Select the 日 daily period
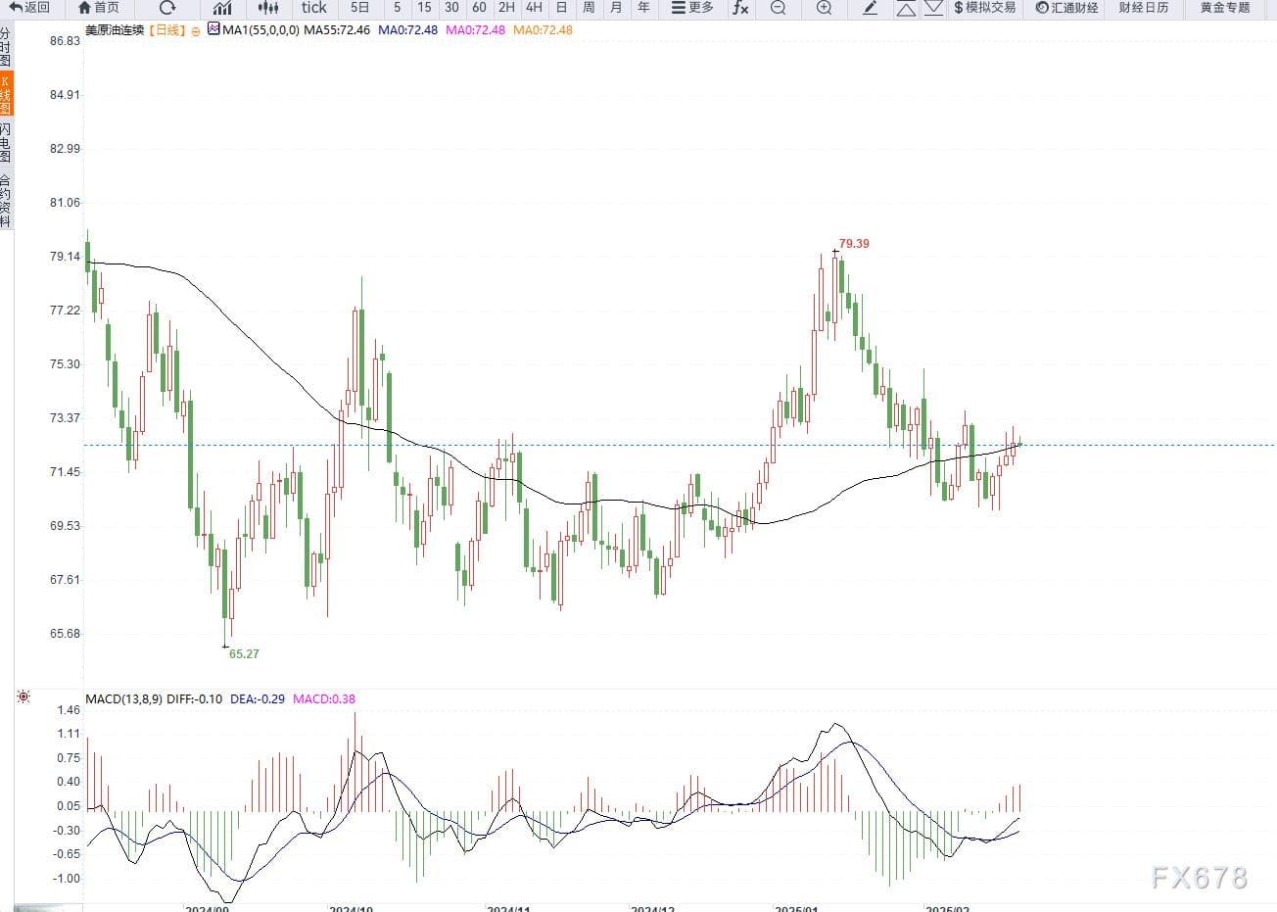This screenshot has height=912, width=1277. click(561, 8)
